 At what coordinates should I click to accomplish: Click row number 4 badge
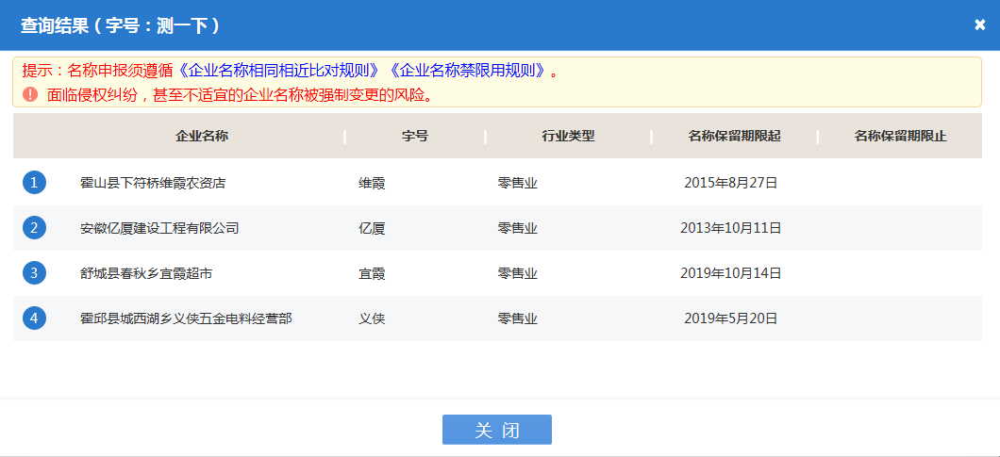[x=34, y=318]
